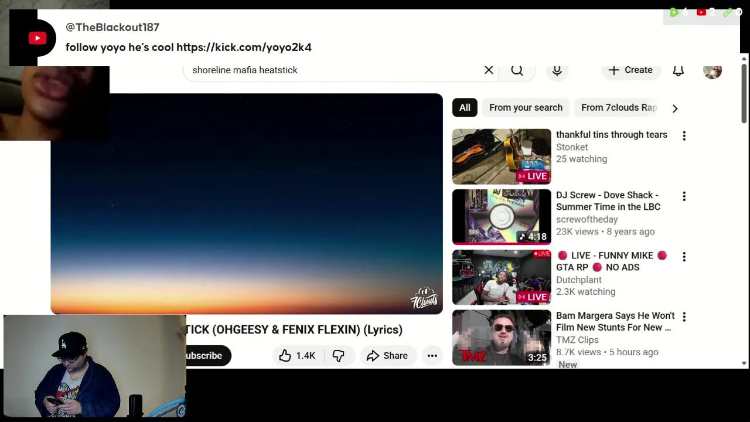Dislike the video

(x=339, y=356)
